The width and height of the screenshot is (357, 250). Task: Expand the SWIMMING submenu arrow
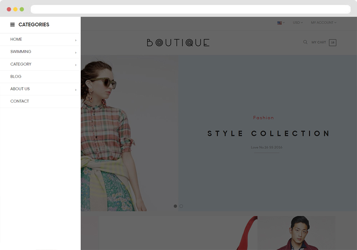pyautogui.click(x=76, y=52)
